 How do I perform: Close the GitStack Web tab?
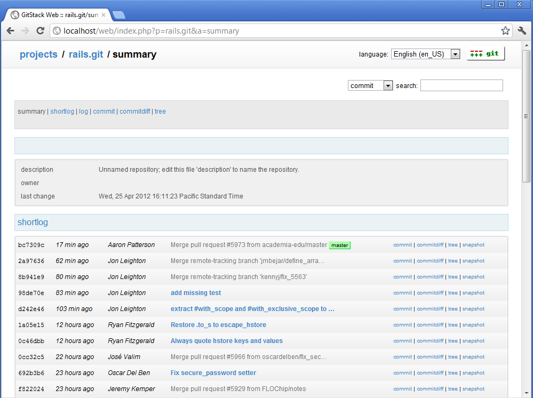pos(104,15)
